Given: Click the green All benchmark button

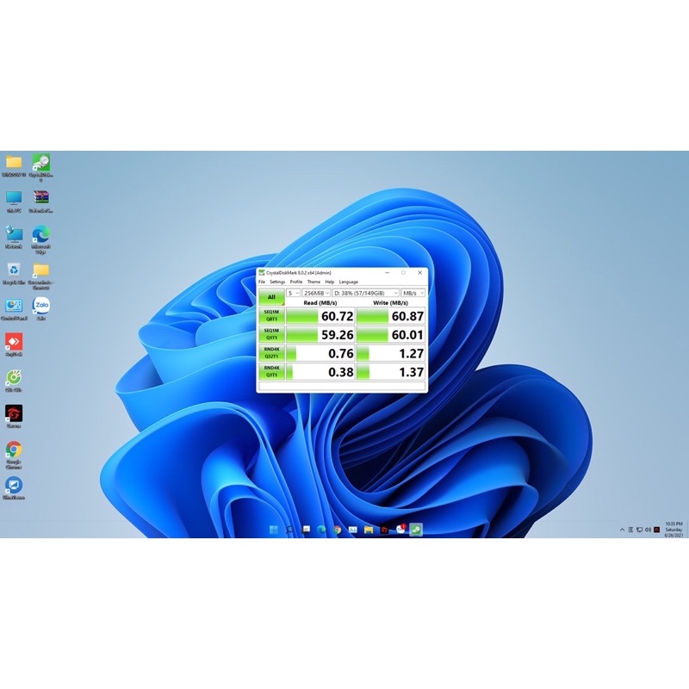Looking at the screenshot, I should (271, 296).
